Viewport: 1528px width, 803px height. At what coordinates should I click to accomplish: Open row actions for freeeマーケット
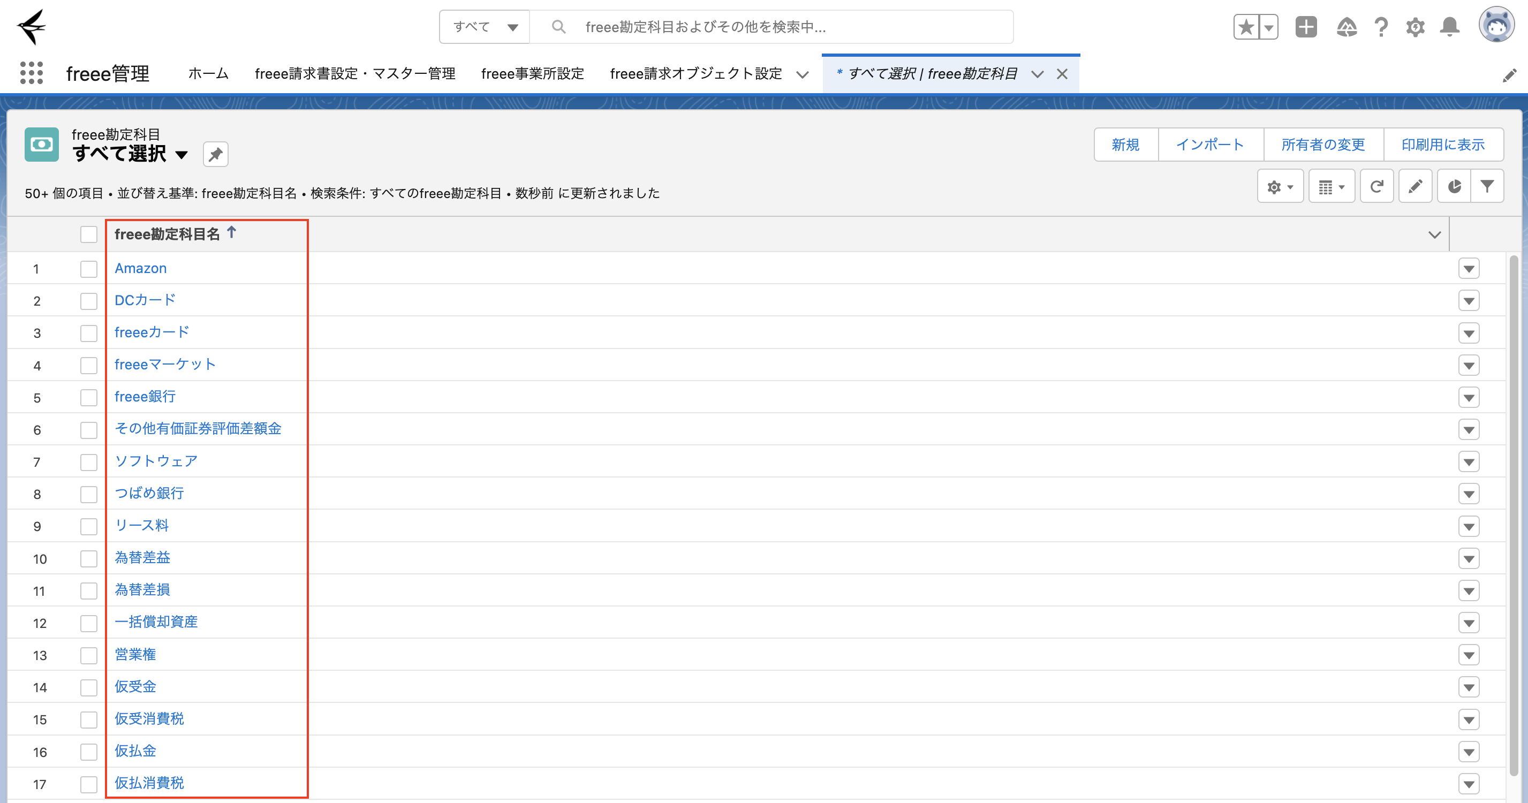click(1469, 365)
